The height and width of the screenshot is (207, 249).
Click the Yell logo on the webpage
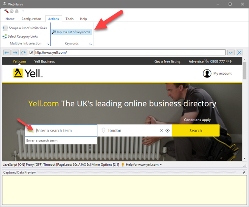pyautogui.click(x=28, y=73)
